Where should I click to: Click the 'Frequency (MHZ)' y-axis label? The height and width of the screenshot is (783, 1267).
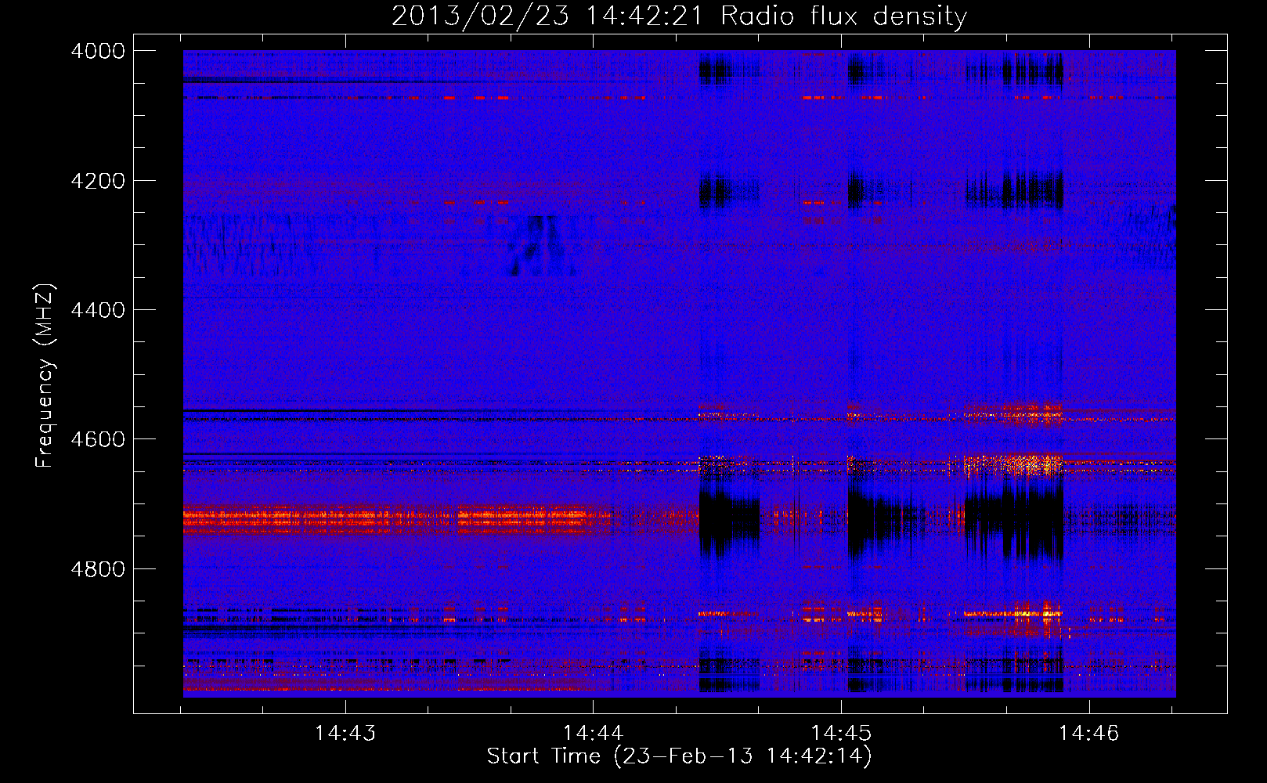(45, 376)
